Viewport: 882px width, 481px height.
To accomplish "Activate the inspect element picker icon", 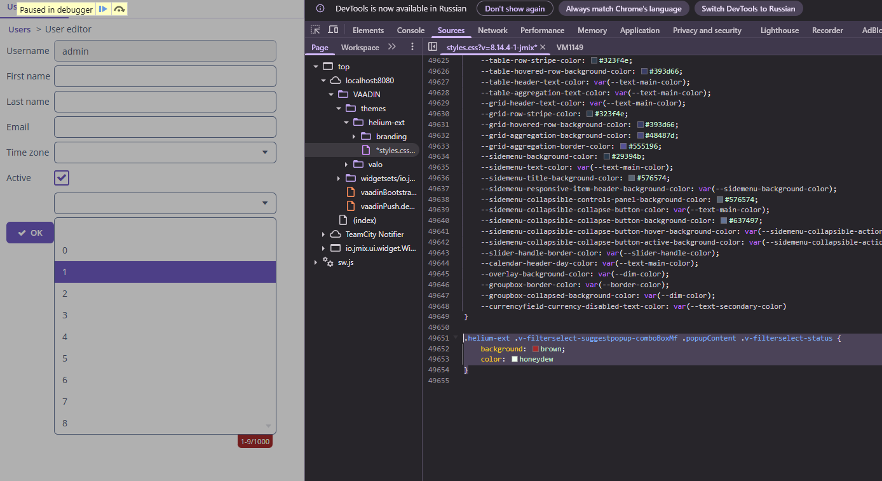I will pyautogui.click(x=316, y=30).
